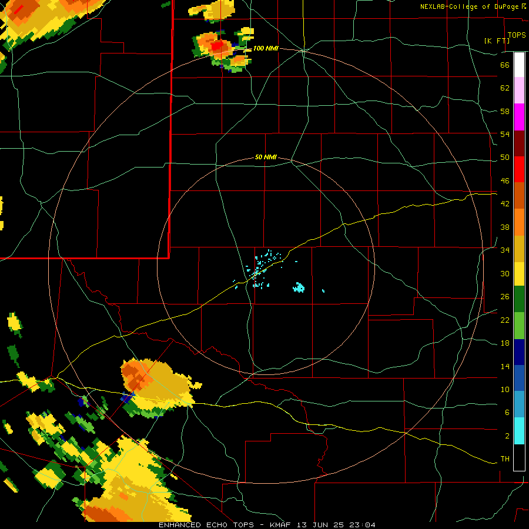The height and width of the screenshot is (529, 529).
Task: Pick the gold legend swatch
Action: click(x=519, y=249)
